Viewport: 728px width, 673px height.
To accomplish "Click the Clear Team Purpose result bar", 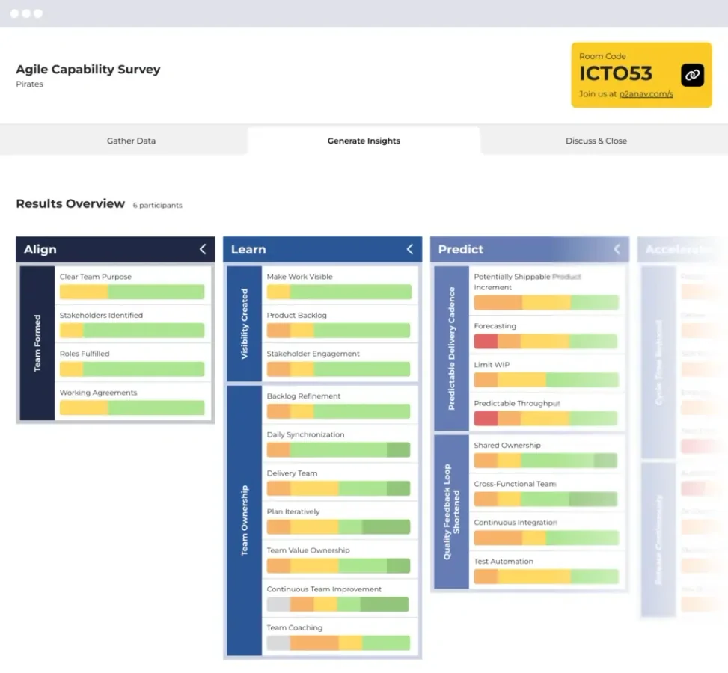I will (x=132, y=292).
